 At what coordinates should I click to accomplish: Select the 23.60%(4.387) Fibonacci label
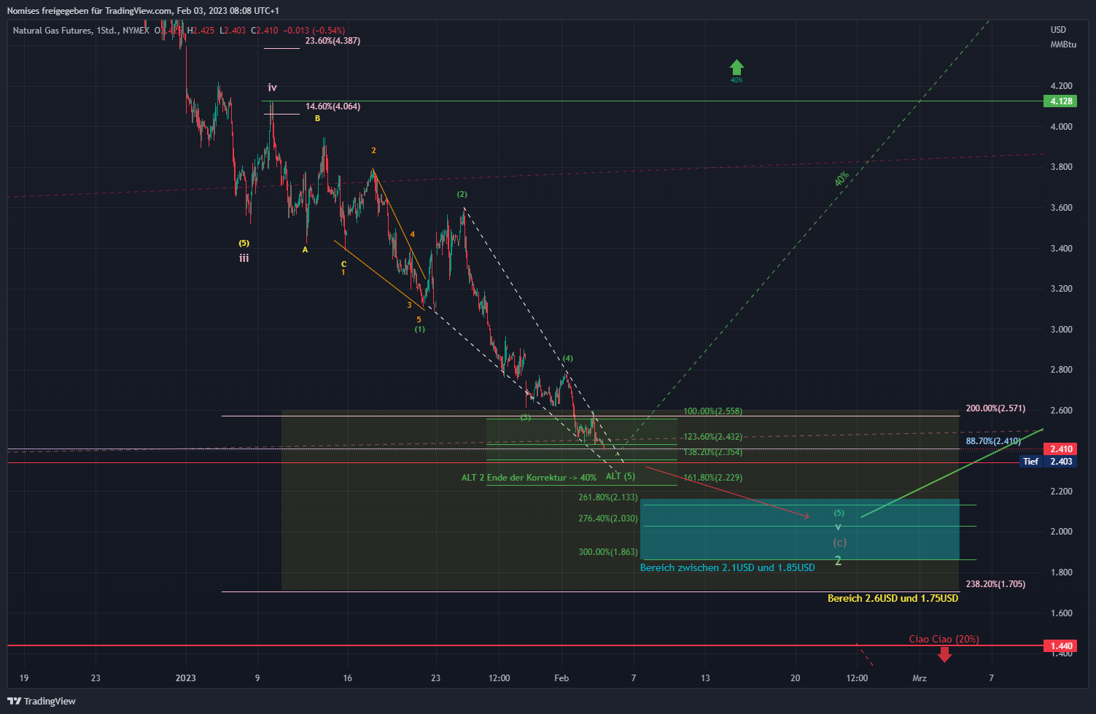click(333, 41)
